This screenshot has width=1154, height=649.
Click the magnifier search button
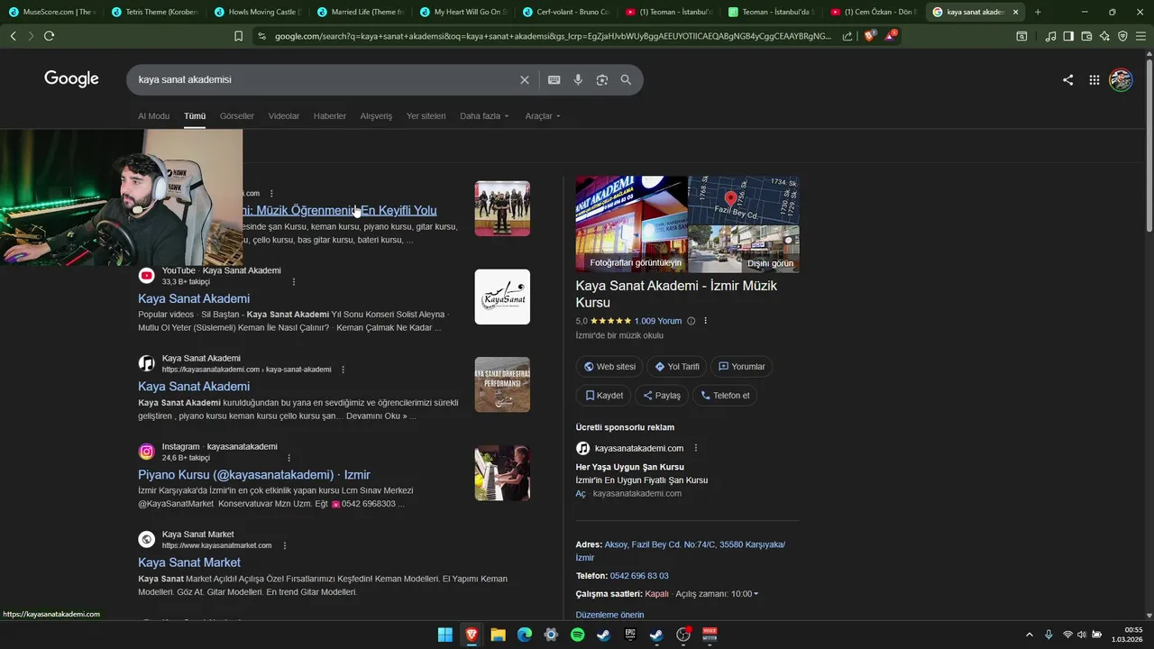point(626,79)
